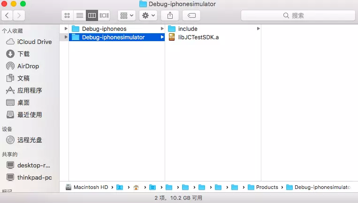Expand the Debug-iphoneos folder triangle
Image resolution: width=358 pixels, height=203 pixels.
[x=66, y=29]
